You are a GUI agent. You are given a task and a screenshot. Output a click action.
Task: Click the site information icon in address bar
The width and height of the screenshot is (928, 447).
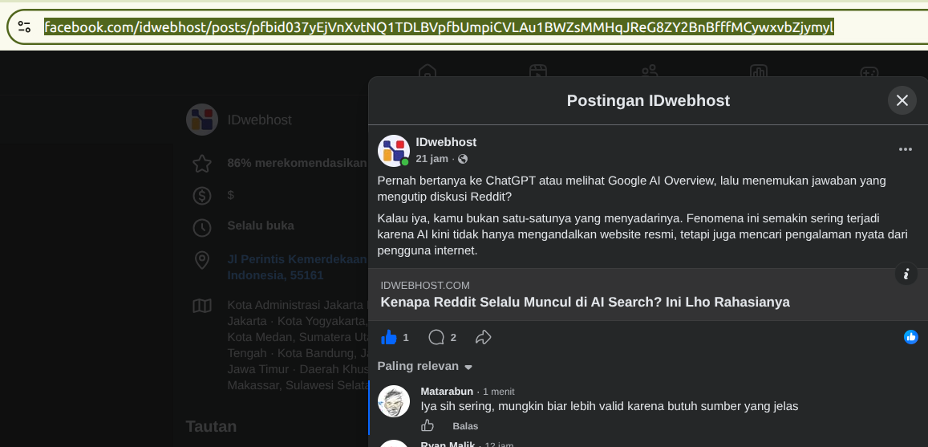[x=24, y=26]
